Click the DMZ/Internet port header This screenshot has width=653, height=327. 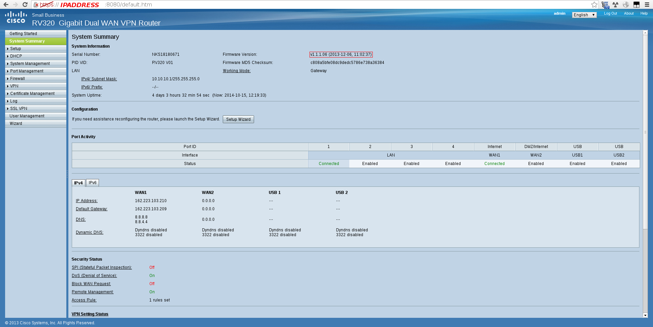tap(536, 147)
